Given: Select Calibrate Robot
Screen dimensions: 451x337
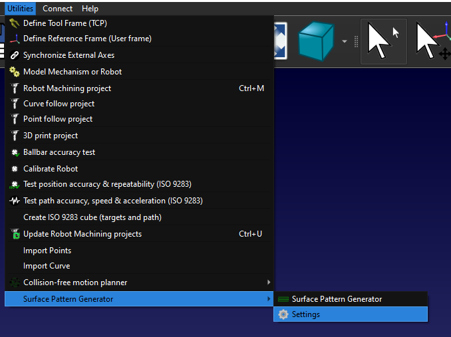Looking at the screenshot, I should (x=139, y=169).
